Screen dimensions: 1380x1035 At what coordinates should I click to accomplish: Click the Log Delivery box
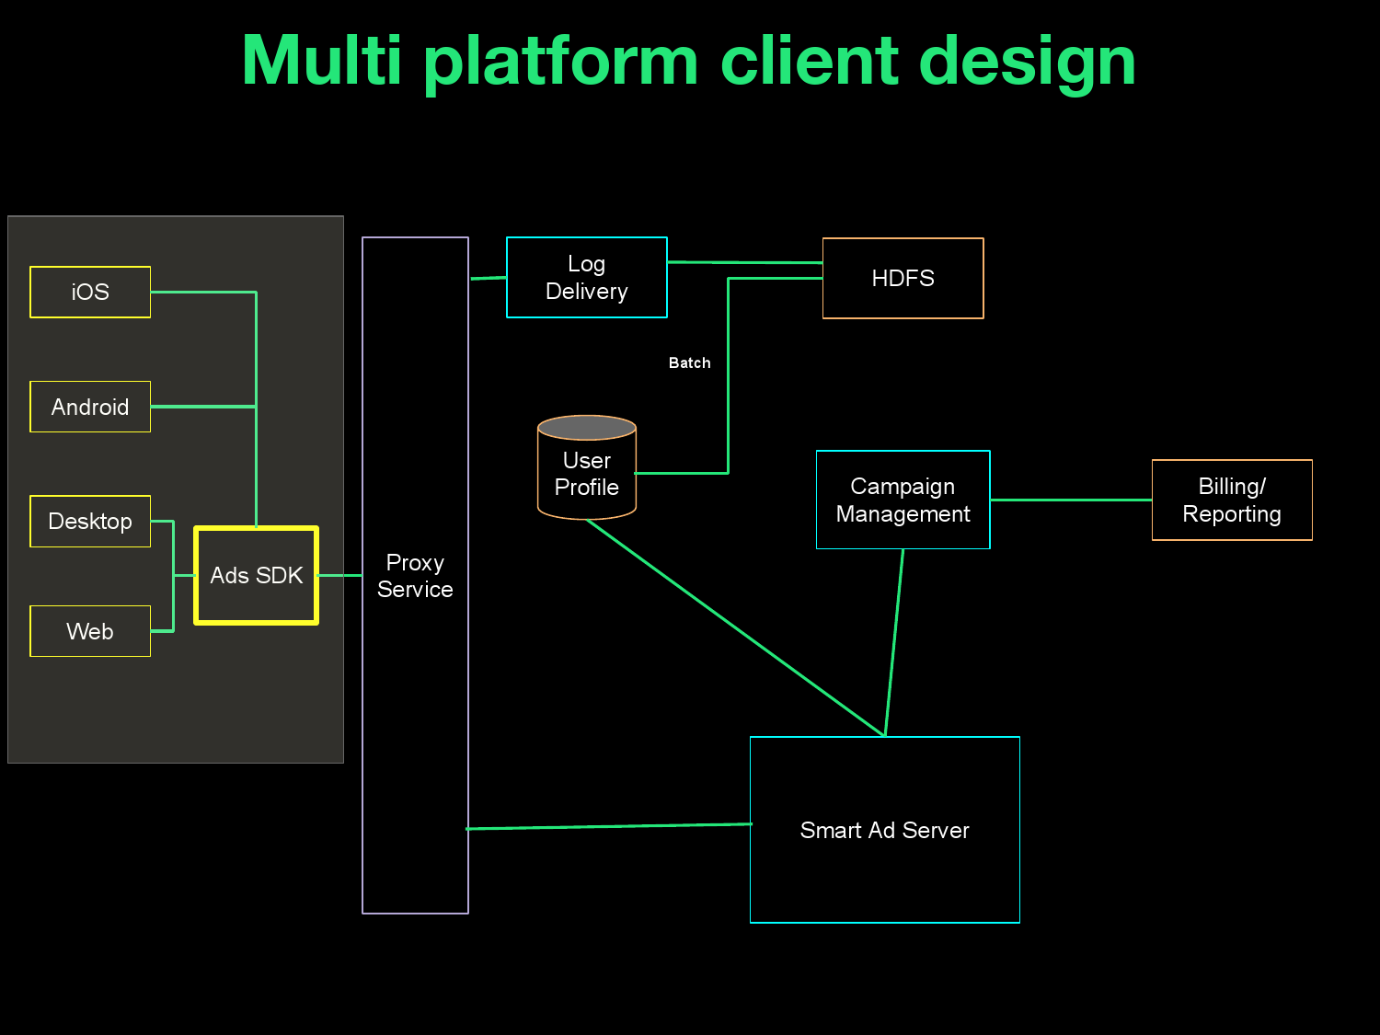tap(586, 278)
